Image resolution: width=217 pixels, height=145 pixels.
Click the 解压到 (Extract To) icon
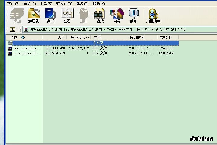coord(34,15)
